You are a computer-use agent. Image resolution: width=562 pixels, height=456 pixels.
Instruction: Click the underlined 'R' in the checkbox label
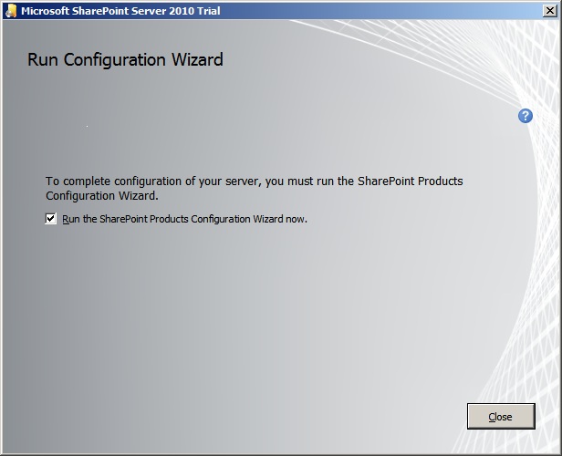(x=66, y=219)
